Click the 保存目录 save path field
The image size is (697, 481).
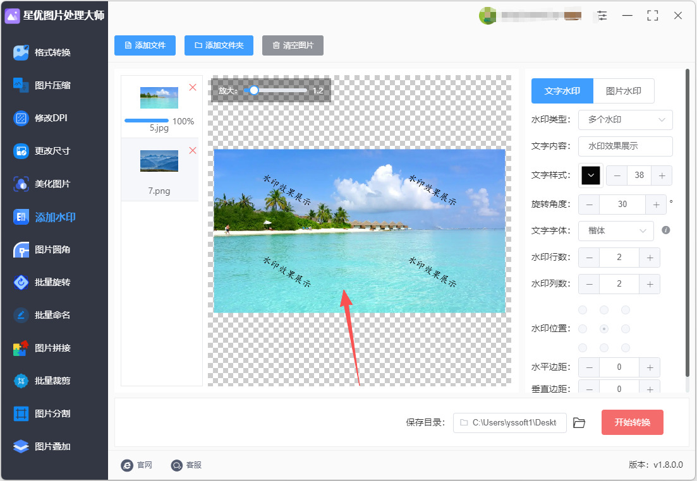(510, 423)
